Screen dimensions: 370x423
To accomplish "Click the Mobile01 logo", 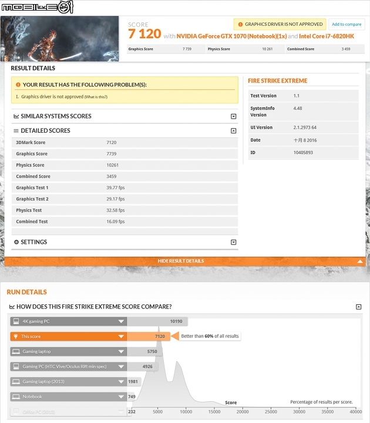I will pos(37,7).
